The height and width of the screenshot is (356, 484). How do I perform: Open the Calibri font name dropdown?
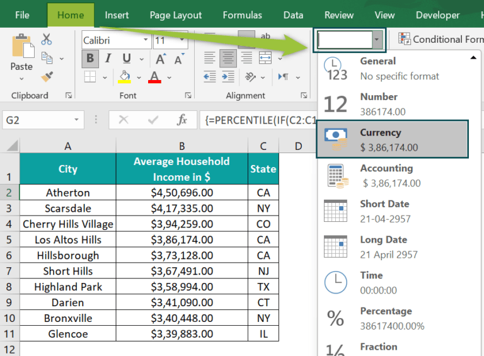point(146,40)
